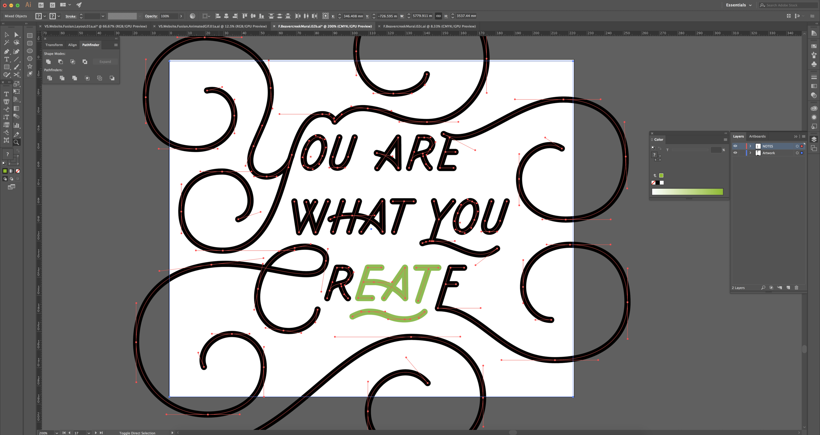The width and height of the screenshot is (820, 435).
Task: Create new layer in Layers panel
Action: pos(788,288)
